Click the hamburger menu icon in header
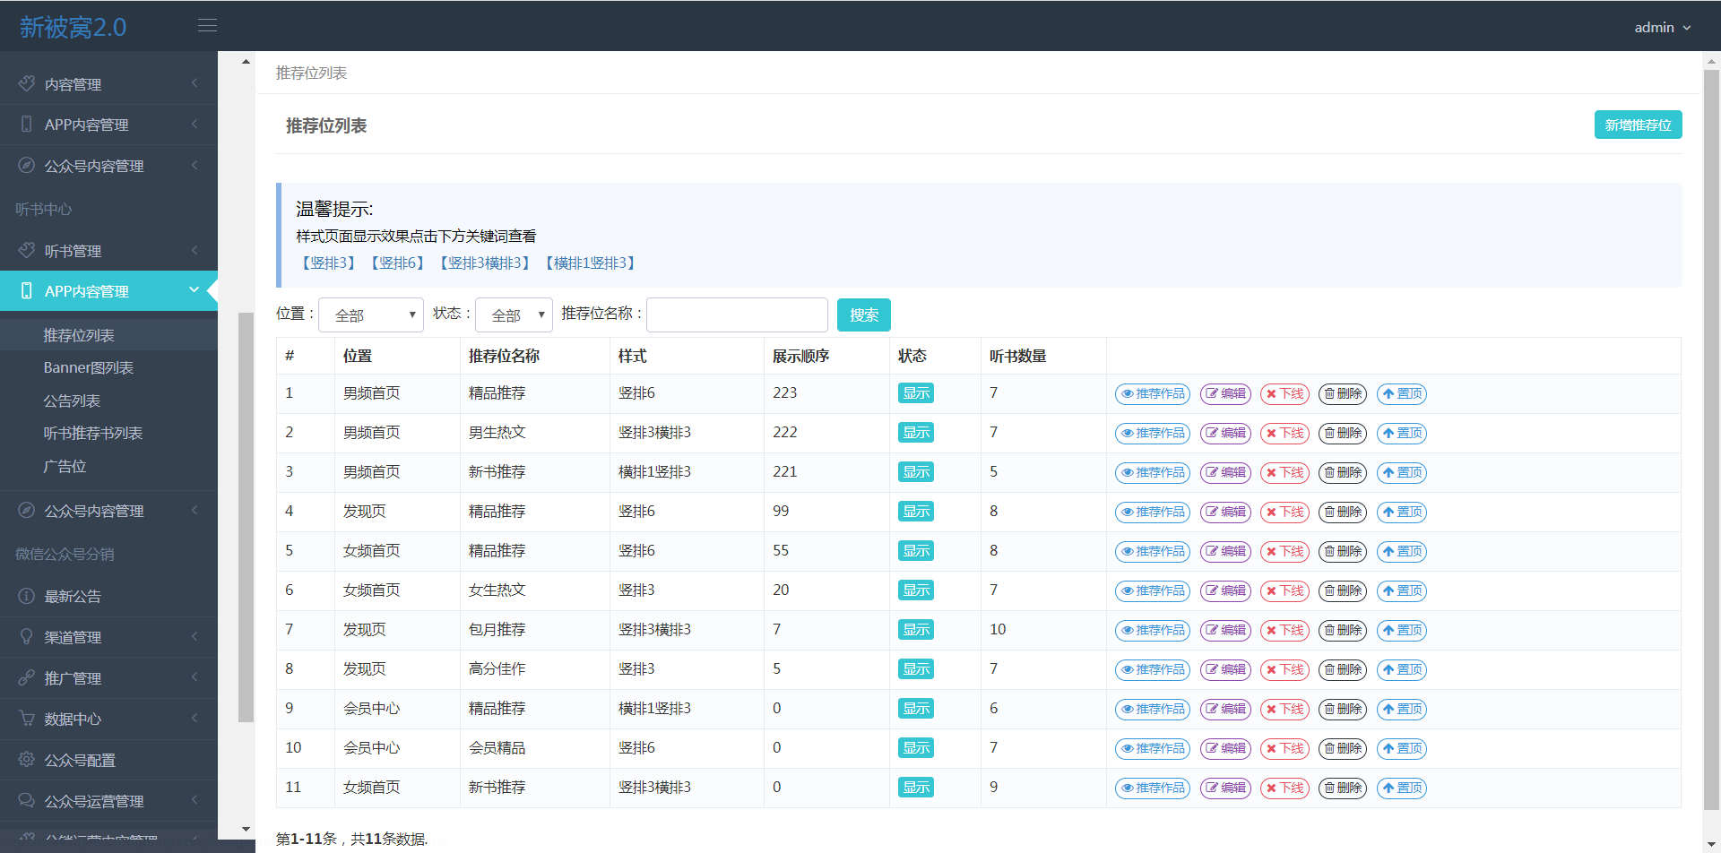 point(207,26)
